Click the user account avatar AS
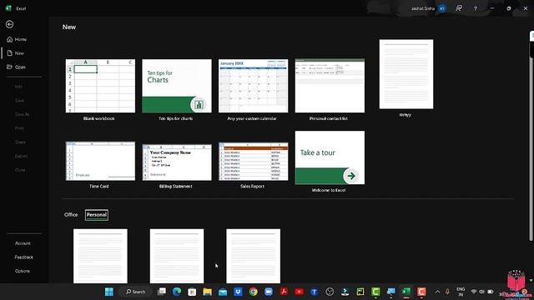 point(442,8)
